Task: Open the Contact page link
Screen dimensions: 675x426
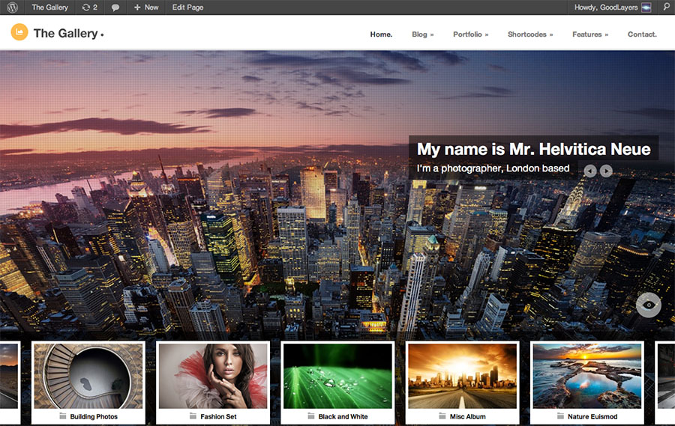Action: (642, 34)
